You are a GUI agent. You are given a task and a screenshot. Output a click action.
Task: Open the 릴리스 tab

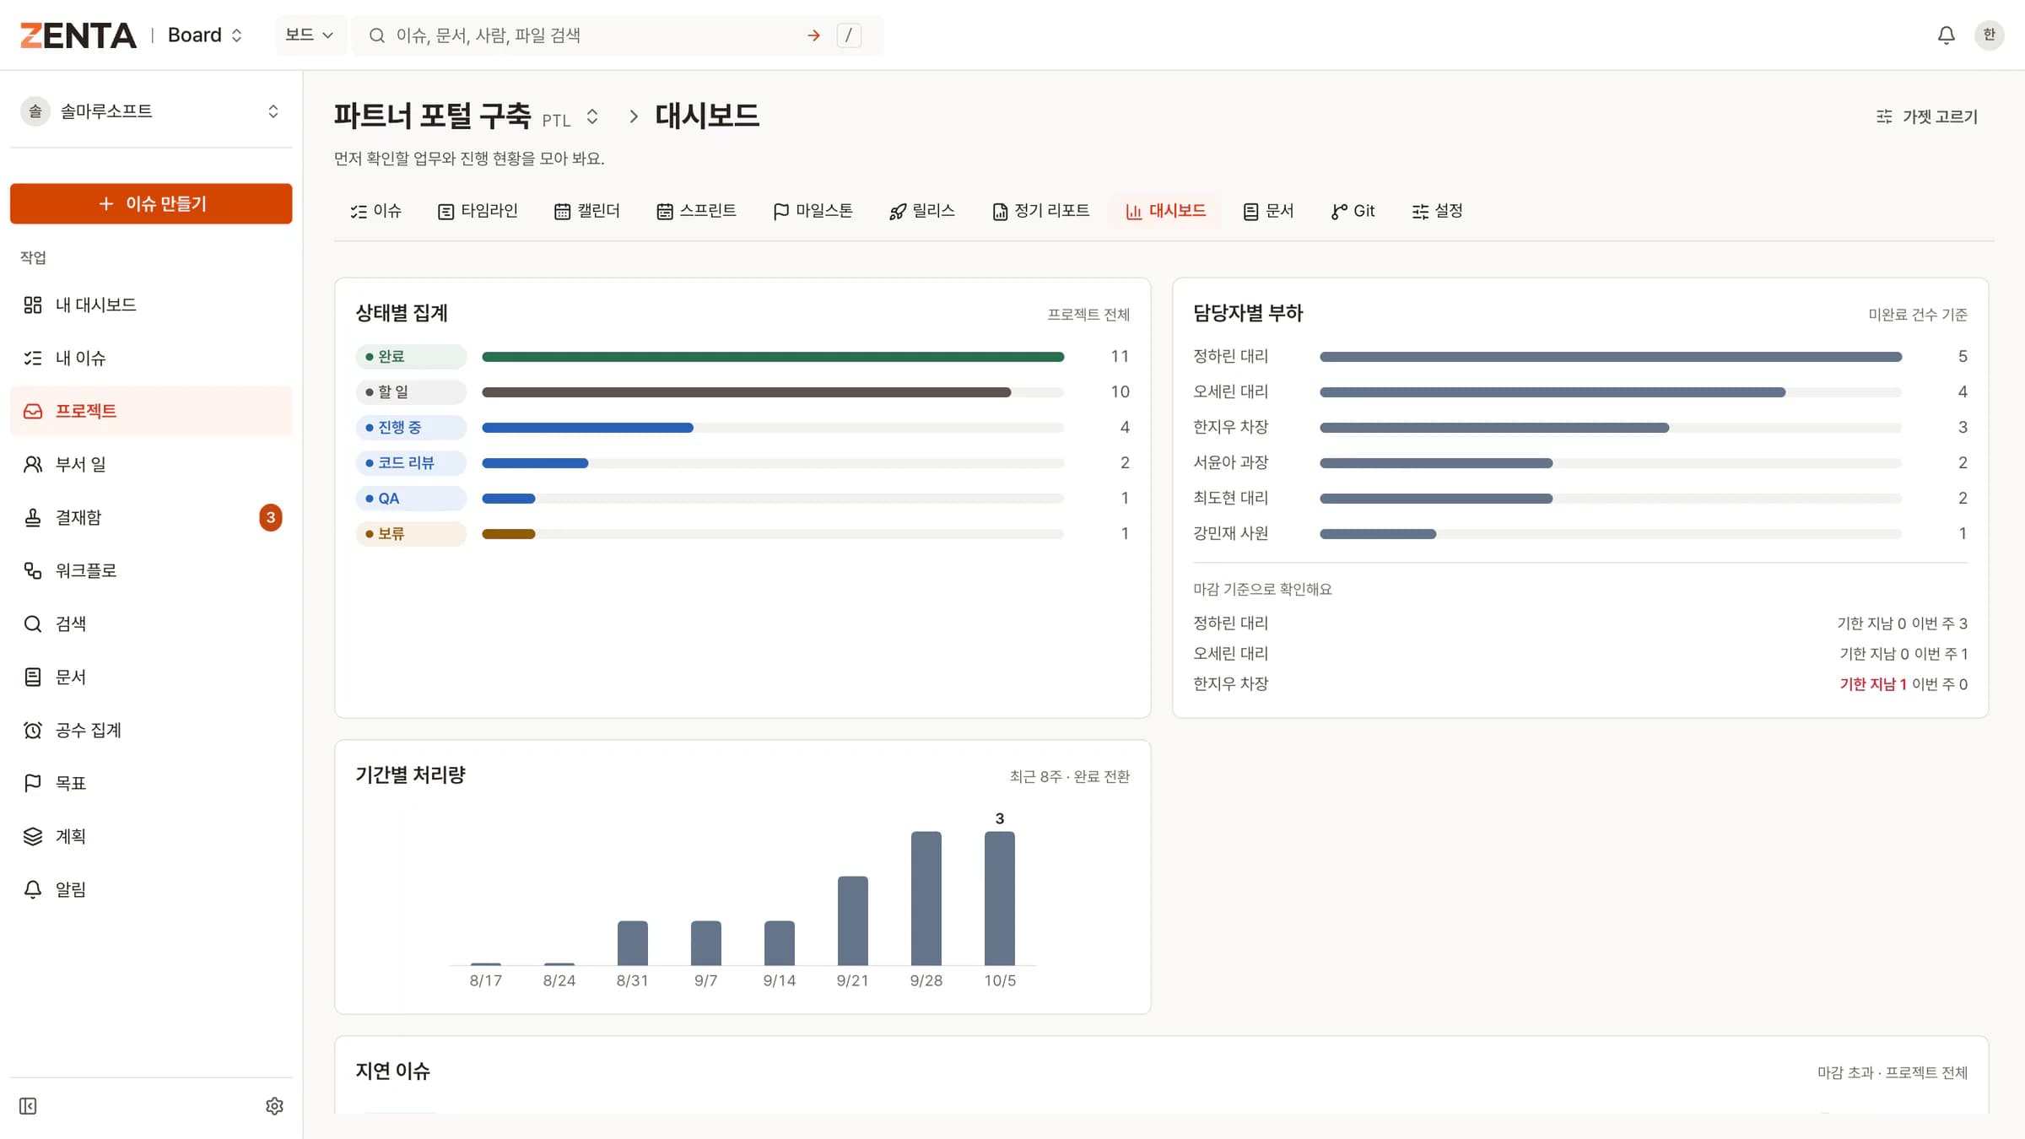922,211
